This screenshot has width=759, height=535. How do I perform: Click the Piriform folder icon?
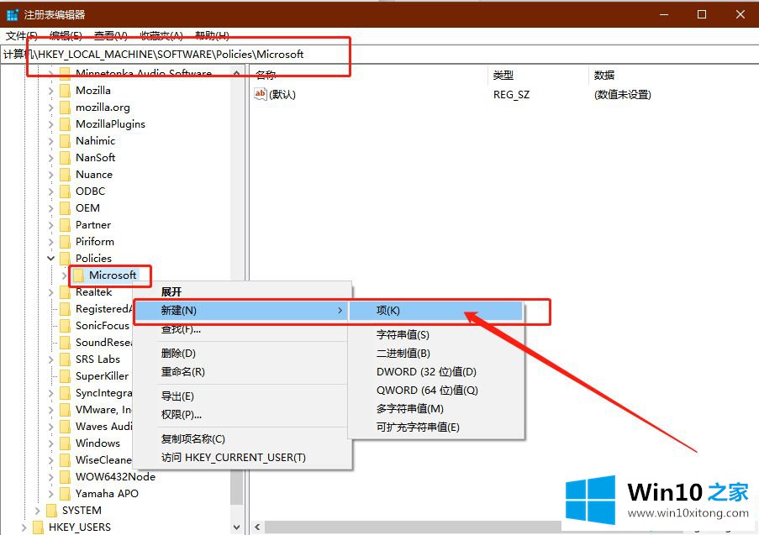[x=65, y=241]
